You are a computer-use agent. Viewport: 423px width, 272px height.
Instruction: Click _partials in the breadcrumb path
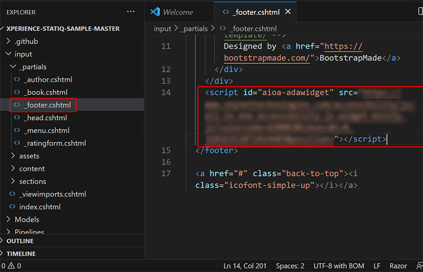[194, 29]
